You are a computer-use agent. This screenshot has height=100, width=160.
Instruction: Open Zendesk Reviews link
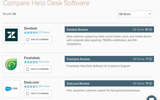point(77,29)
